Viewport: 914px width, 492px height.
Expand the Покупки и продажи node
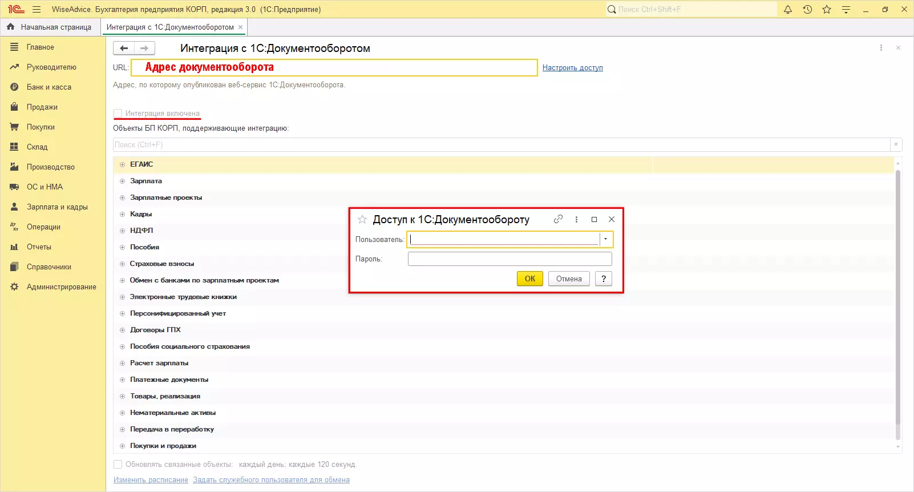122,446
